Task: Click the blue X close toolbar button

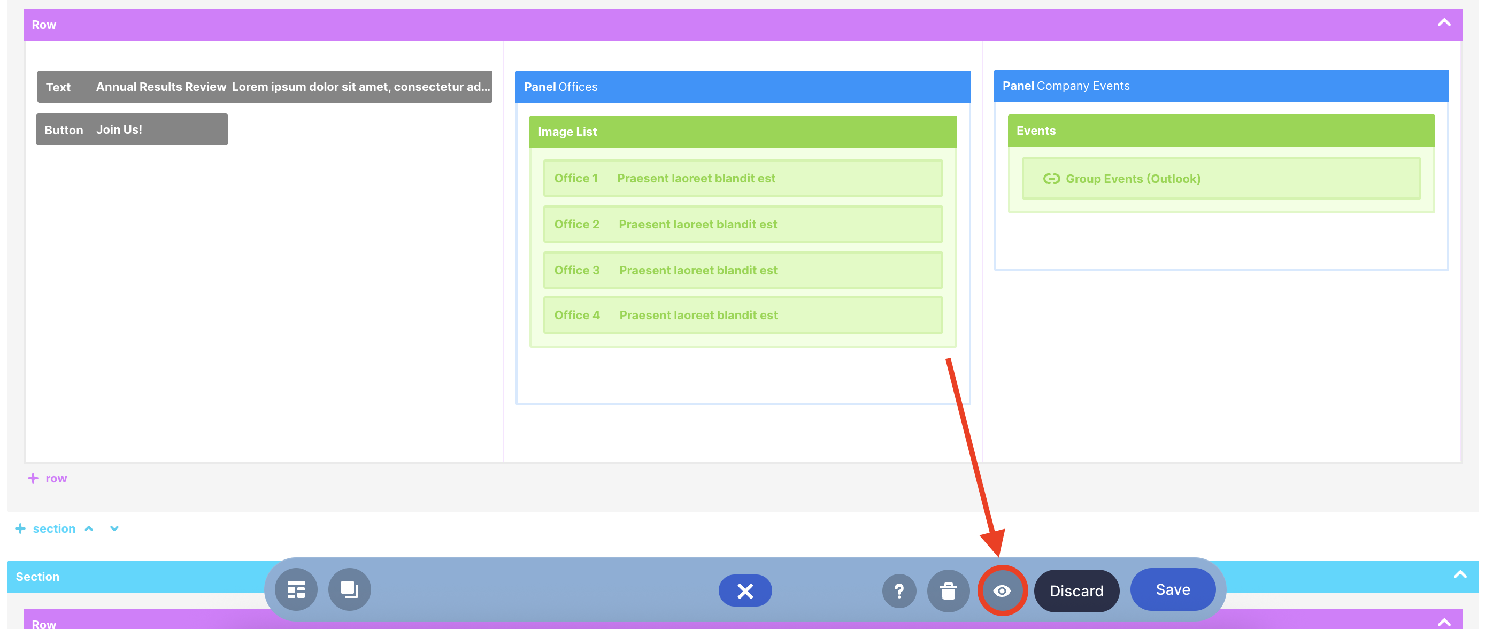Action: [x=745, y=590]
